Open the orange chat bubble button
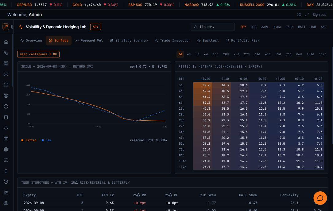This screenshot has width=333, height=211. (320, 198)
